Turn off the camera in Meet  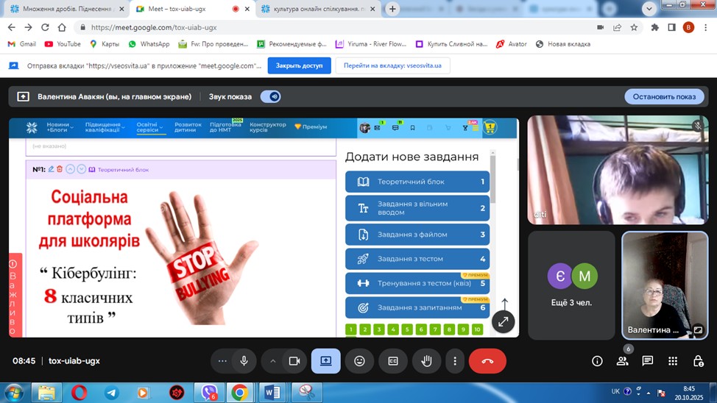(x=294, y=361)
